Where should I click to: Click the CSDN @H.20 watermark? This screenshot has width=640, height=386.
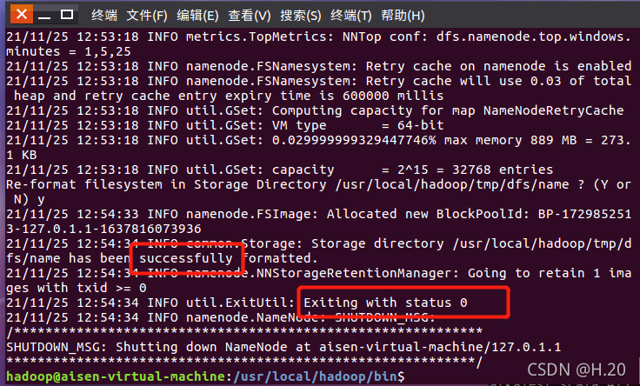(577, 369)
